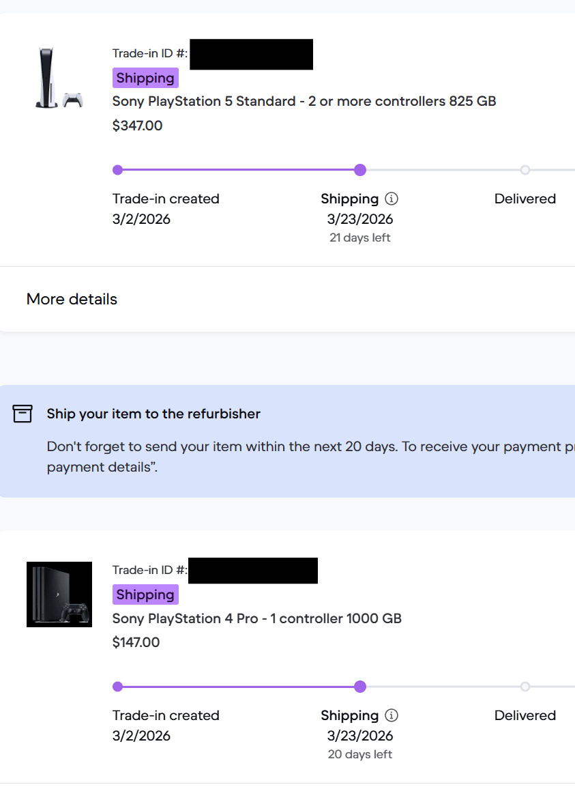575x789 pixels.
Task: Click the PS4 Pro Trade-in created progress dot
Action: coord(117,687)
